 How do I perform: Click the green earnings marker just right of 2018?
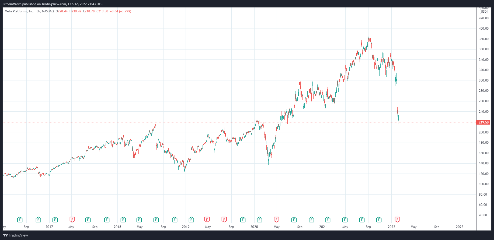pos(123,220)
